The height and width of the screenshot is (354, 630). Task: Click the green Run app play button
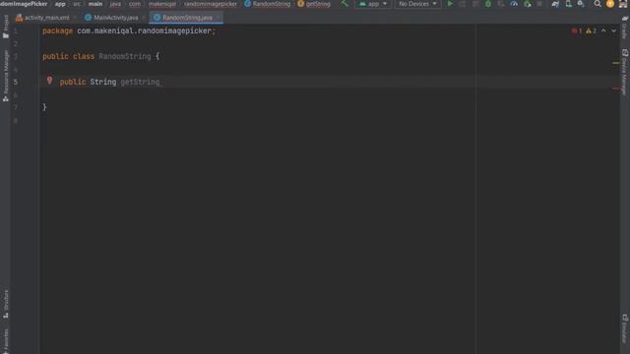pos(450,4)
